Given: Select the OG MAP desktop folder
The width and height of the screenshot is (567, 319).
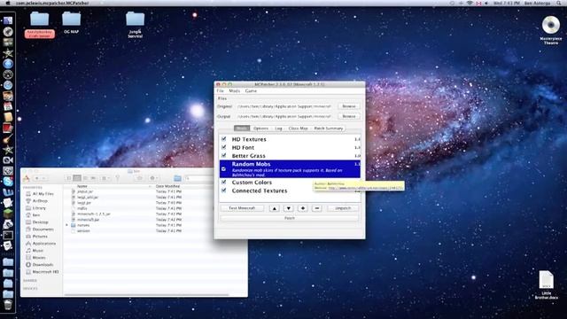Looking at the screenshot, I should tap(71, 22).
